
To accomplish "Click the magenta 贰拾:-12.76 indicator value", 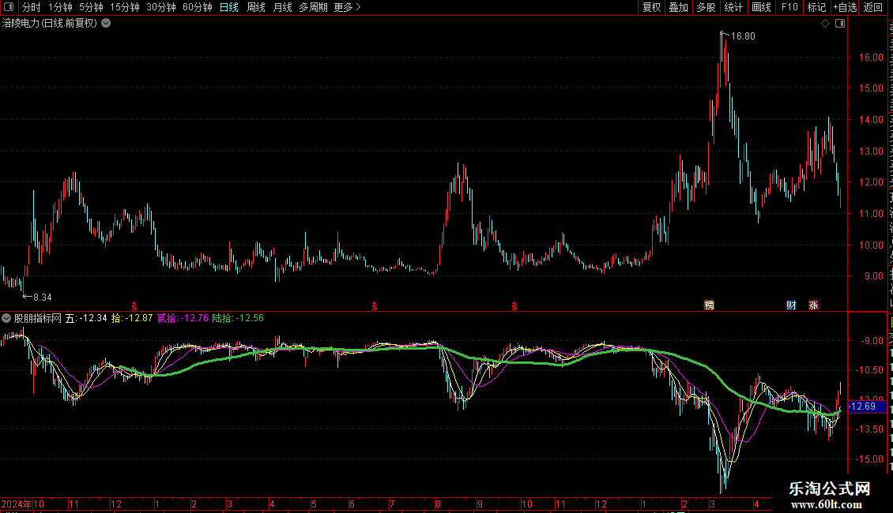I will [183, 318].
